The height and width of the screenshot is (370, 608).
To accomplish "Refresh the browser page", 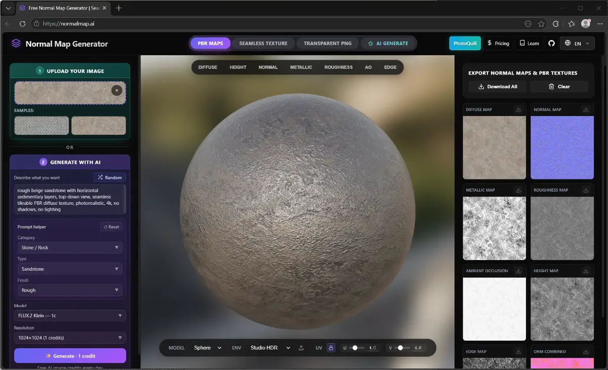I will 22,23.
